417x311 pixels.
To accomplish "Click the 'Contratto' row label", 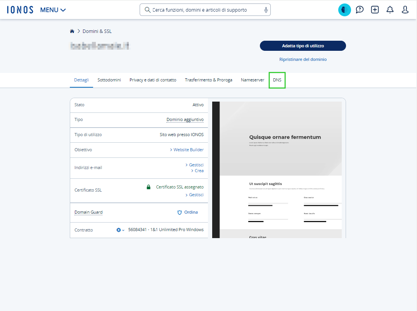I will (84, 230).
